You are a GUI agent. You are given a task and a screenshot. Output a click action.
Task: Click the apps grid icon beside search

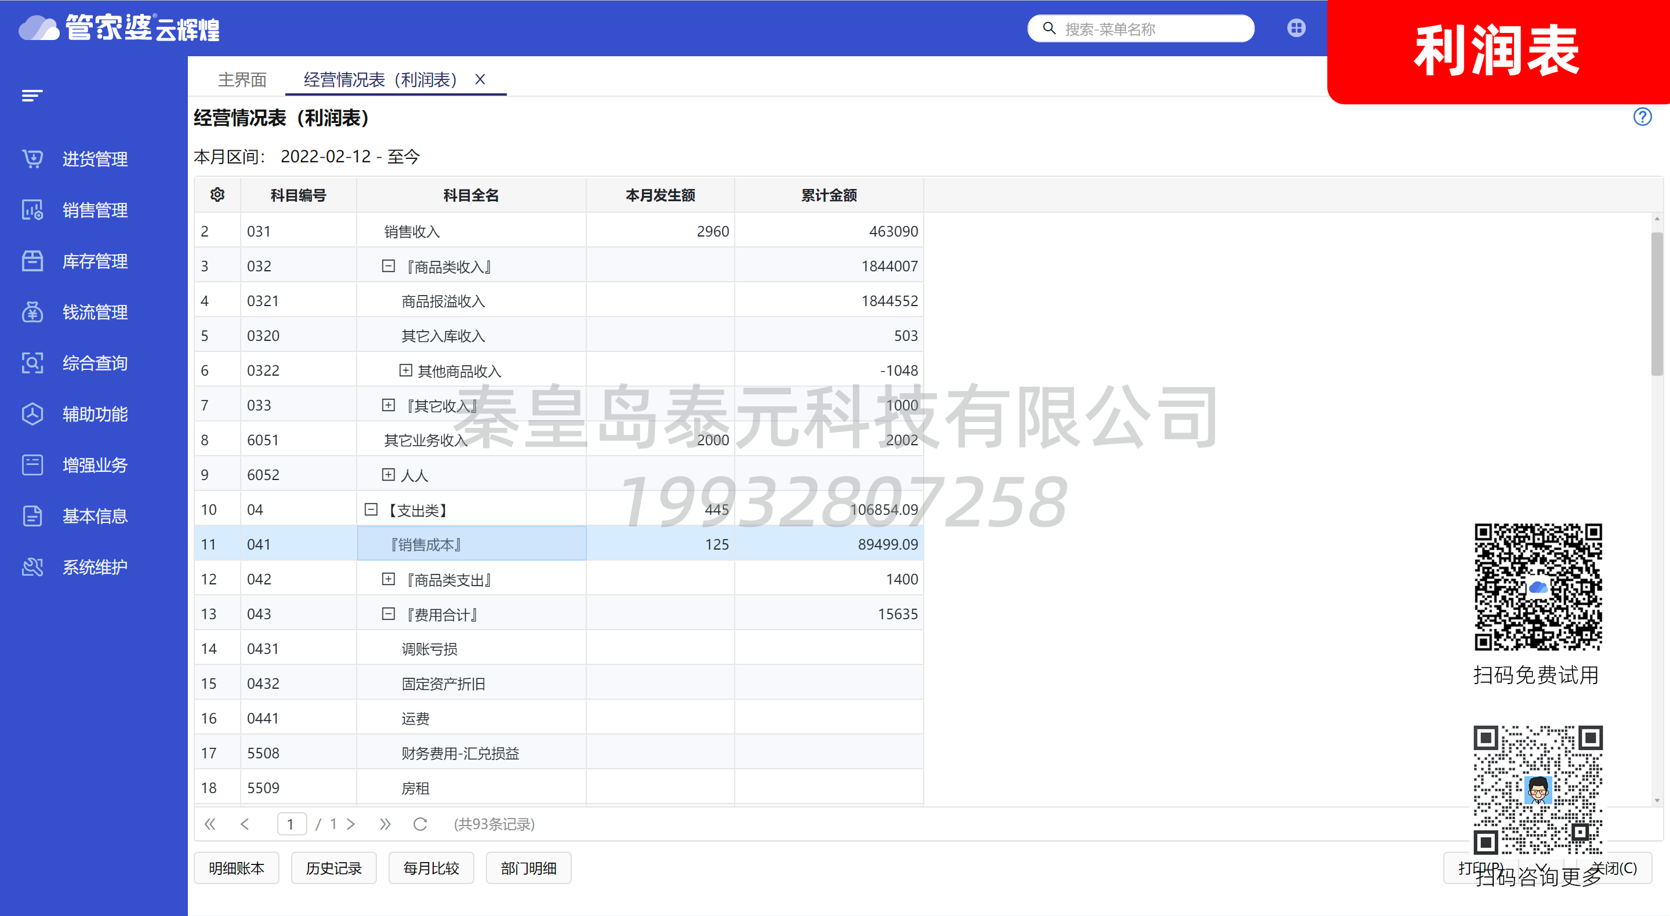coord(1296,28)
